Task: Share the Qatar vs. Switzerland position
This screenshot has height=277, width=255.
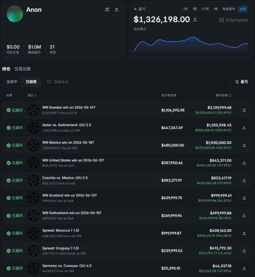Action: [244, 128]
